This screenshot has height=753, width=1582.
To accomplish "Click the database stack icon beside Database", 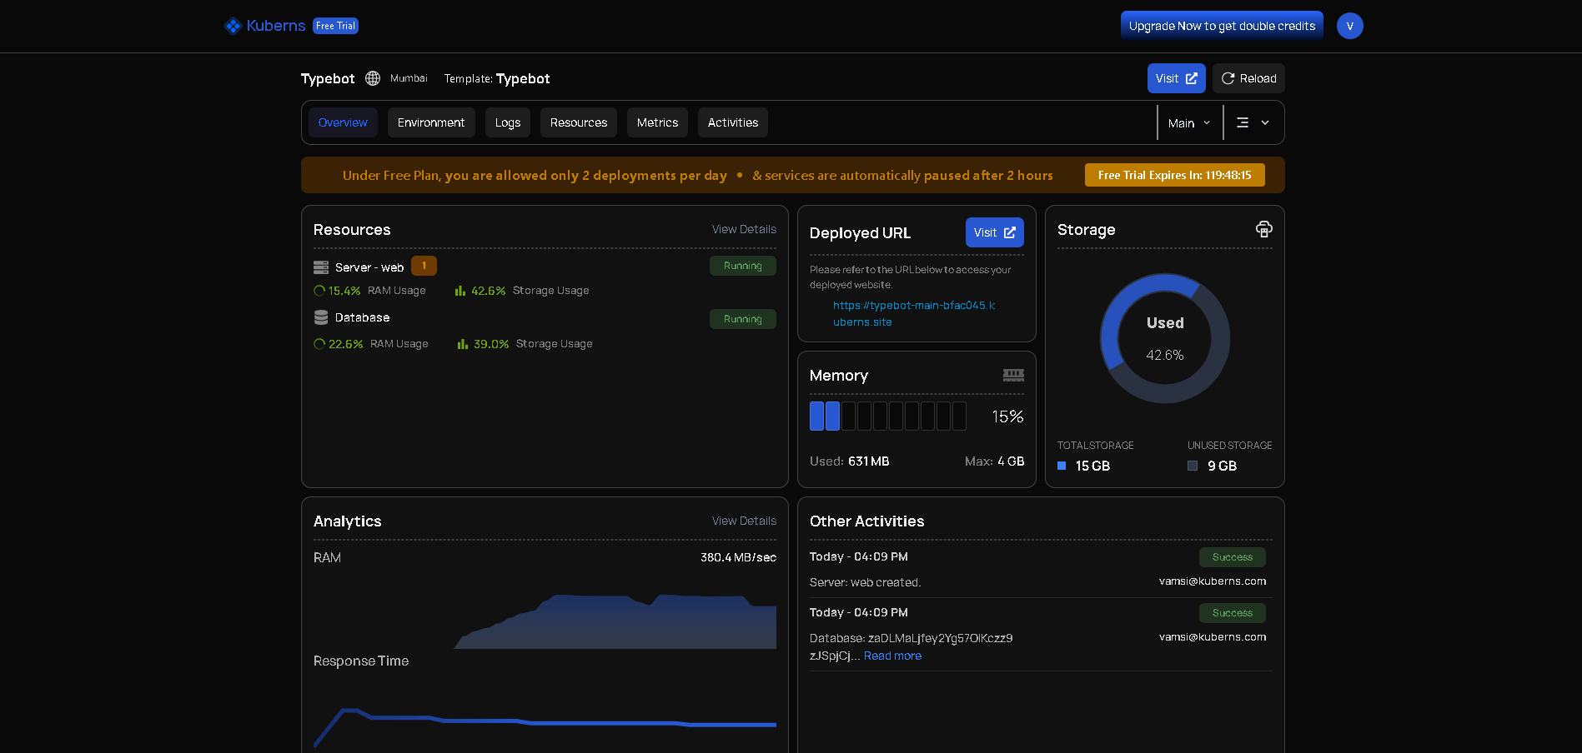I will click(x=321, y=317).
